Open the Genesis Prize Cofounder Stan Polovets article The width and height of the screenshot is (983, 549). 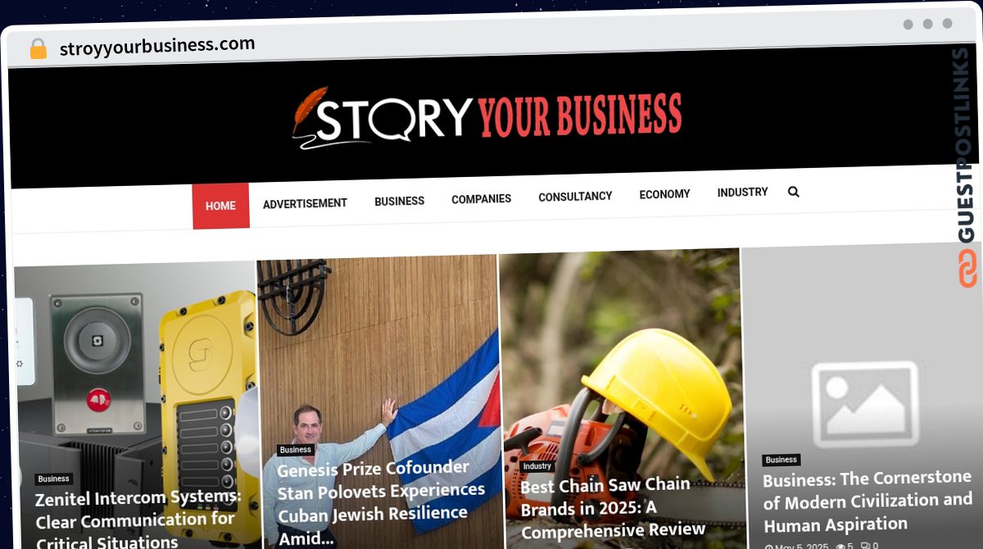(381, 501)
